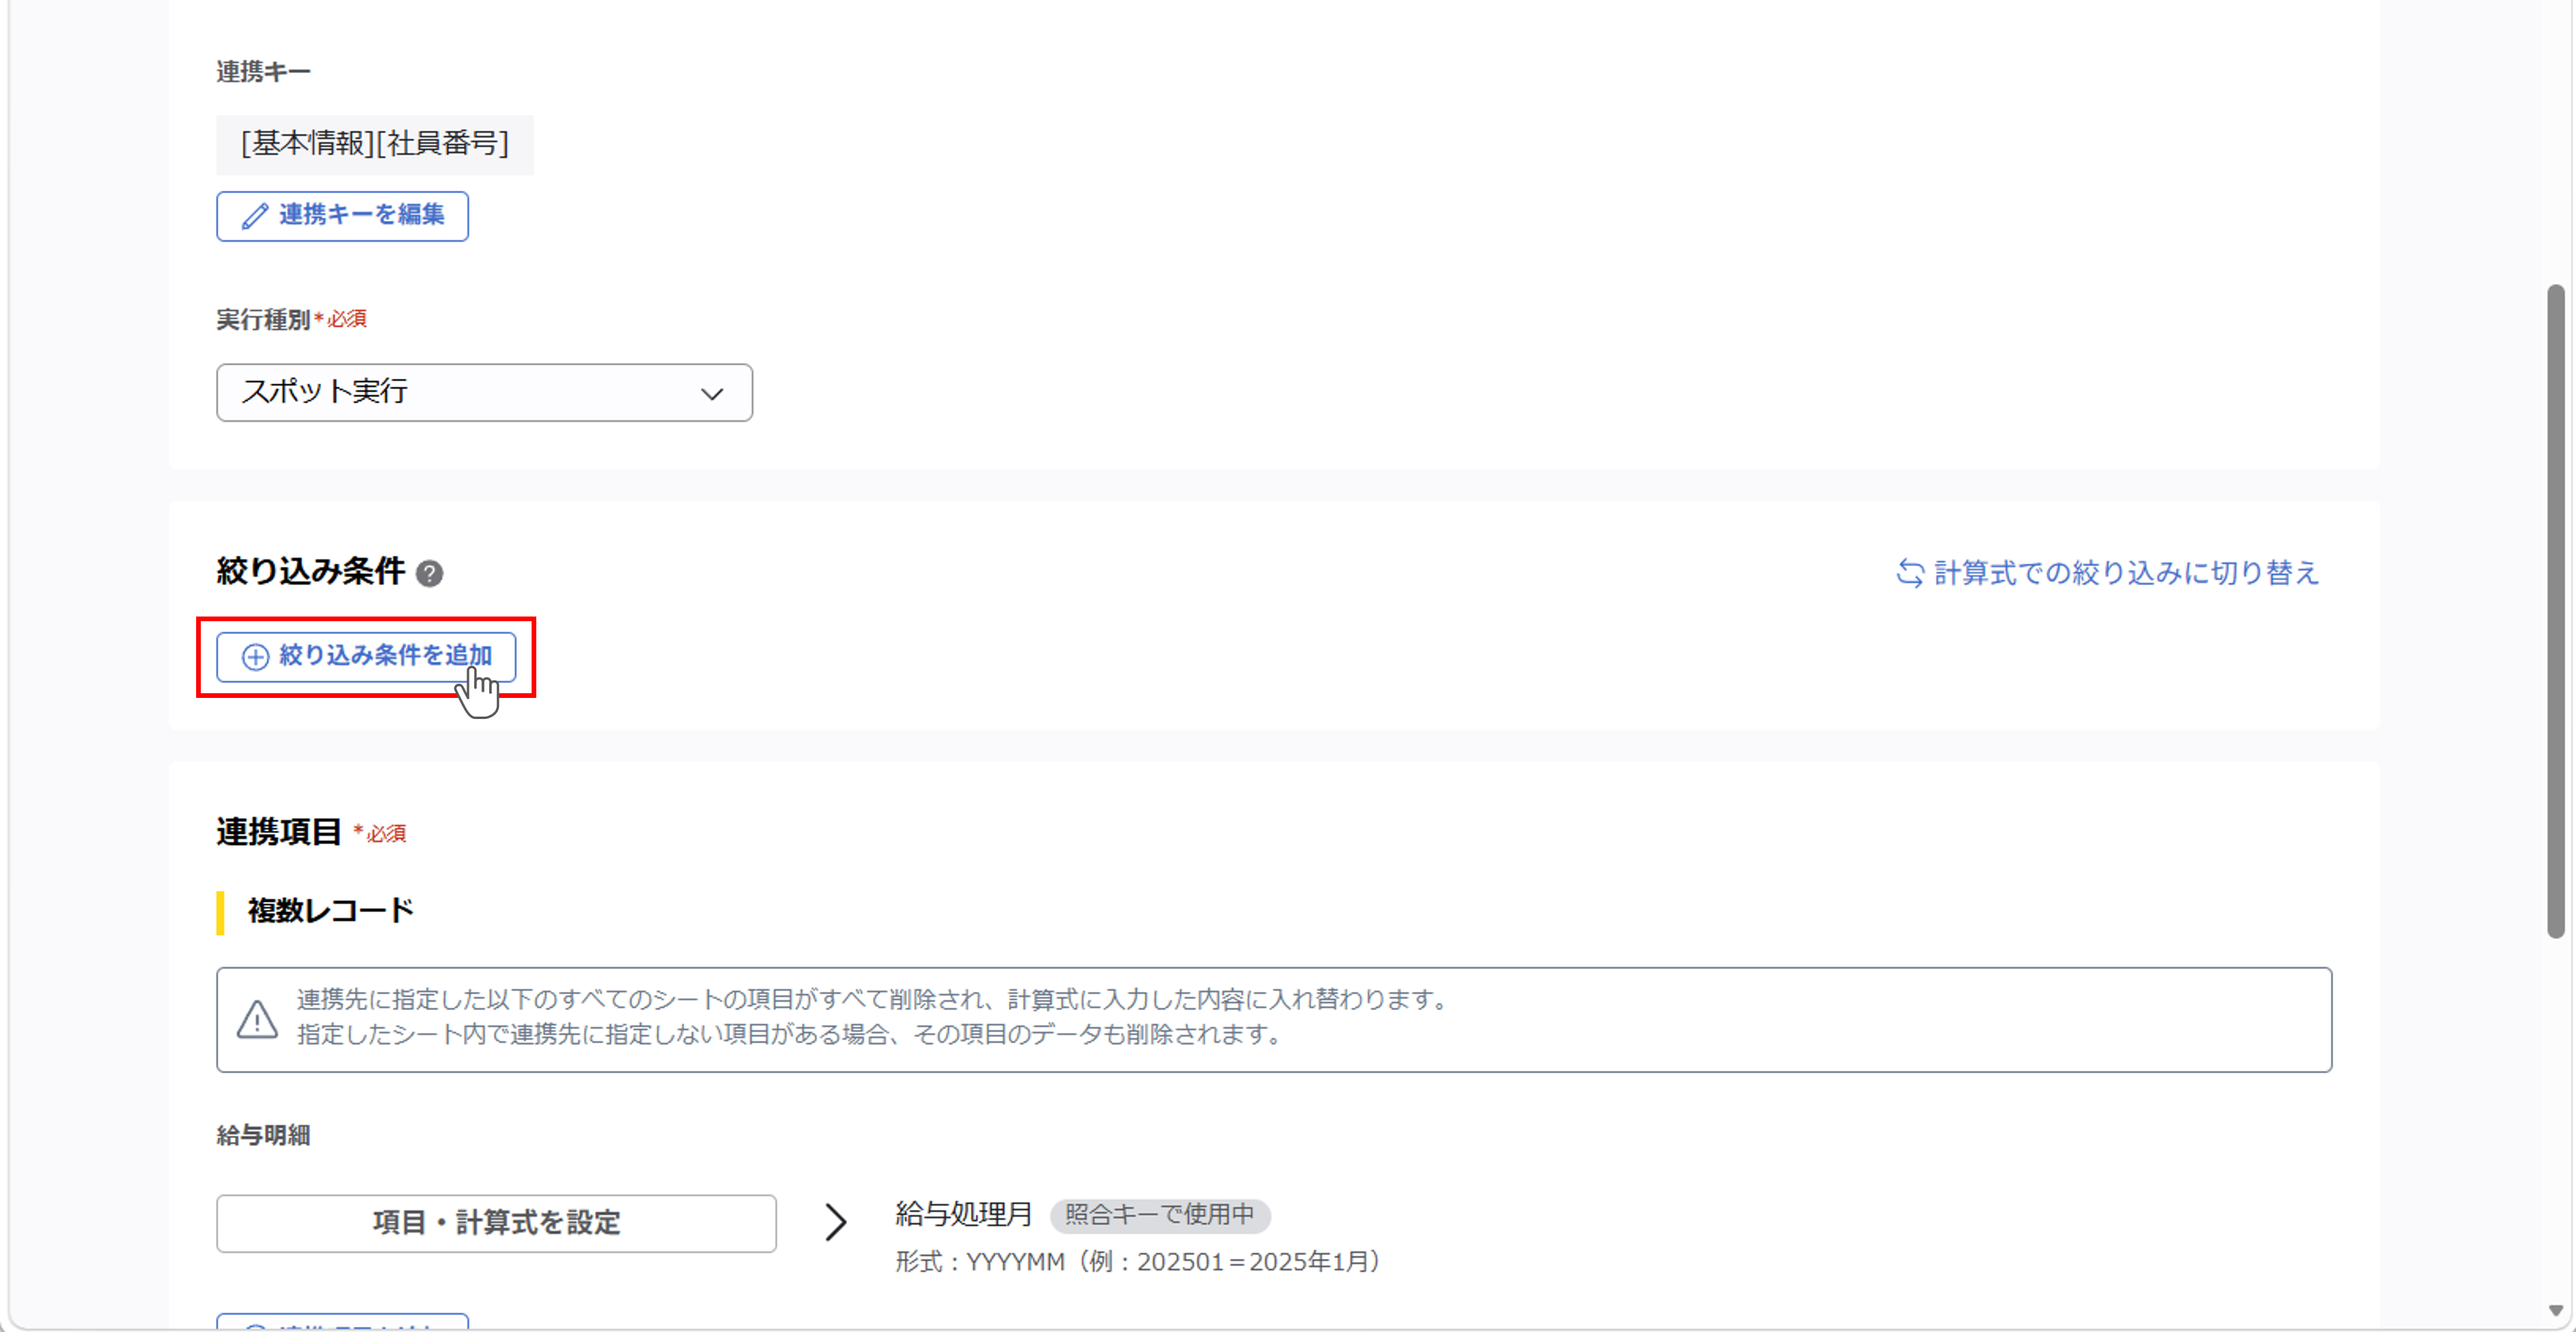The height and width of the screenshot is (1332, 2576).
Task: Click the pencil icon in 連携キーを編集
Action: pyautogui.click(x=255, y=216)
